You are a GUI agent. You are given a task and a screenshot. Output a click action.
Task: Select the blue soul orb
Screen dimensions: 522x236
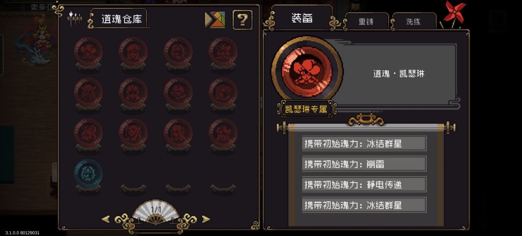coord(88,174)
